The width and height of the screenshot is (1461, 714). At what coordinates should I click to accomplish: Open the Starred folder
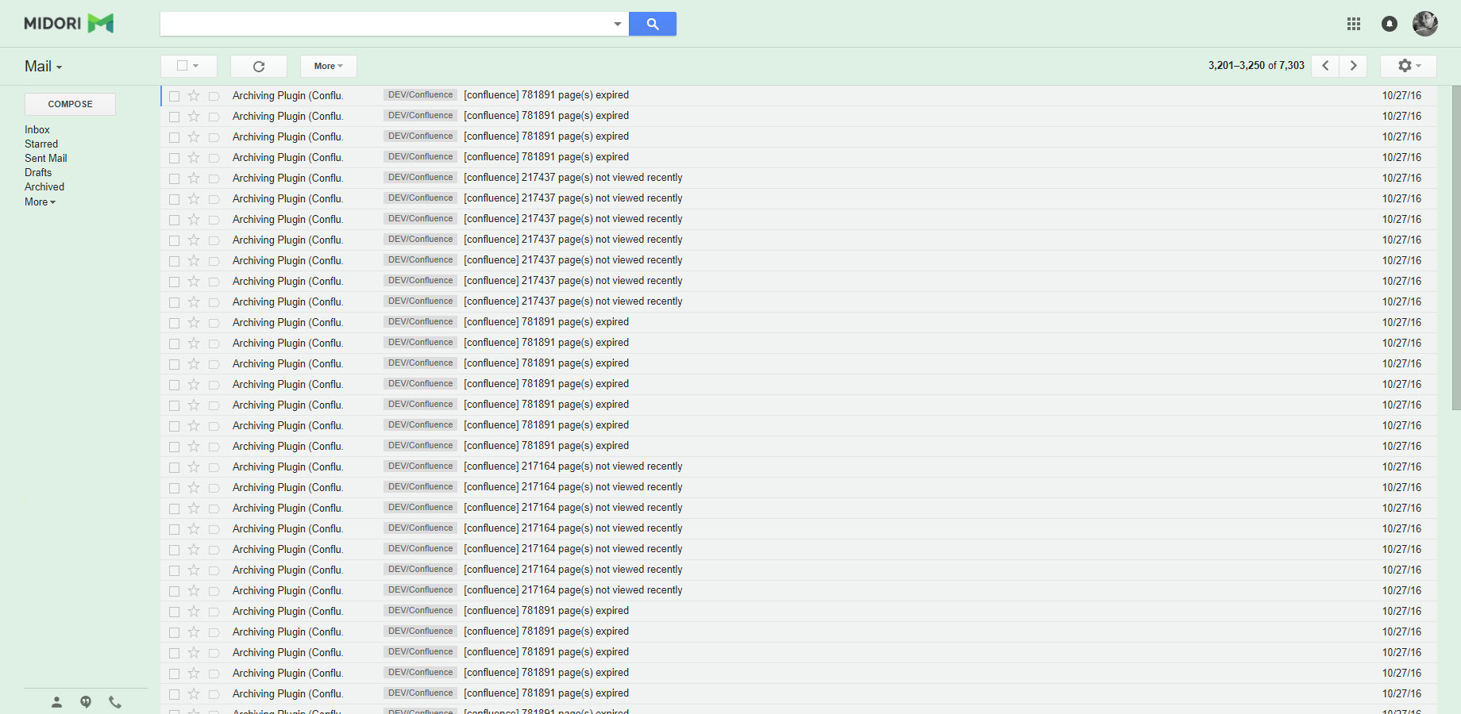41,144
